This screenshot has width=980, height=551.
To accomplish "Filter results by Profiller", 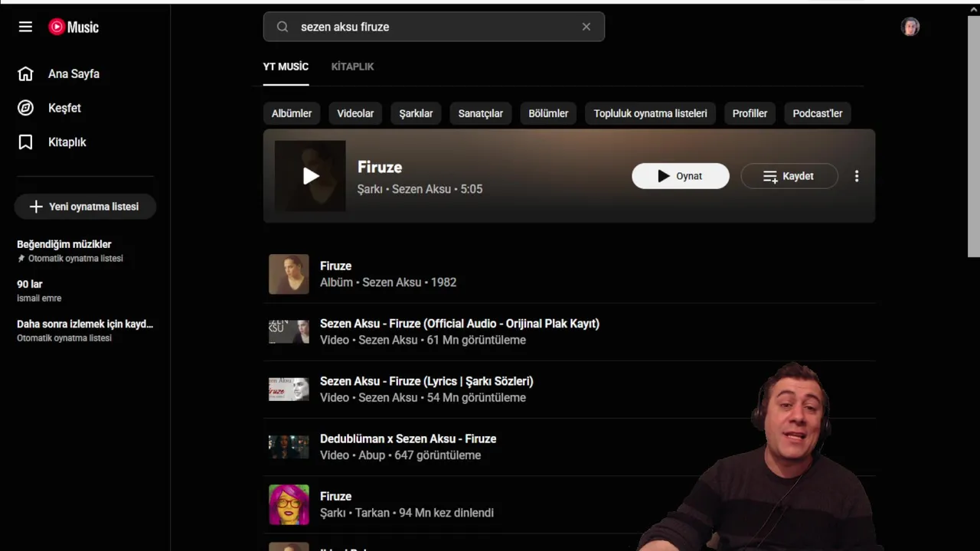I will (x=750, y=113).
